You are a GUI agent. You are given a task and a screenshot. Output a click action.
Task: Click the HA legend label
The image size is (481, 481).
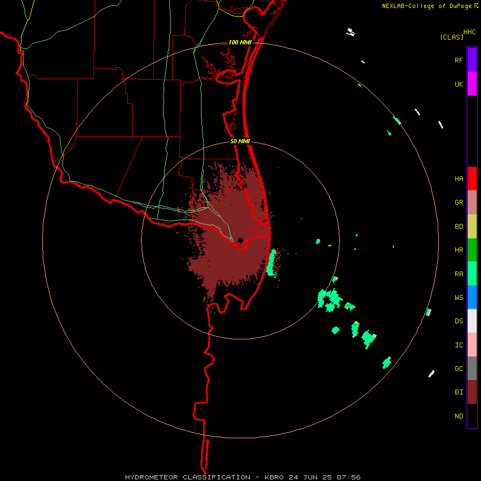[x=459, y=179]
